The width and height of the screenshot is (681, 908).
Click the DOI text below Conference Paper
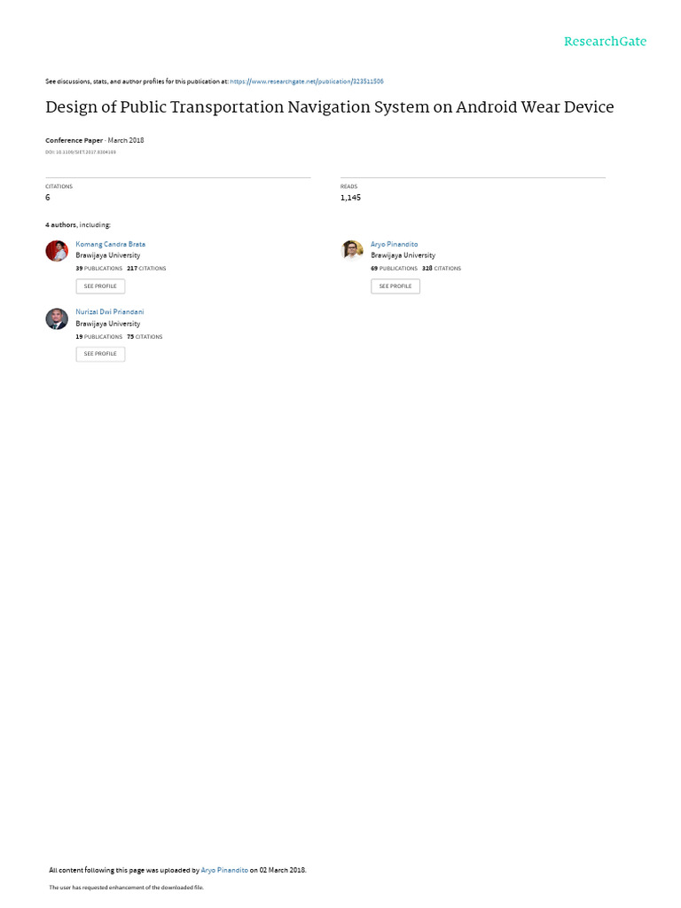point(81,153)
